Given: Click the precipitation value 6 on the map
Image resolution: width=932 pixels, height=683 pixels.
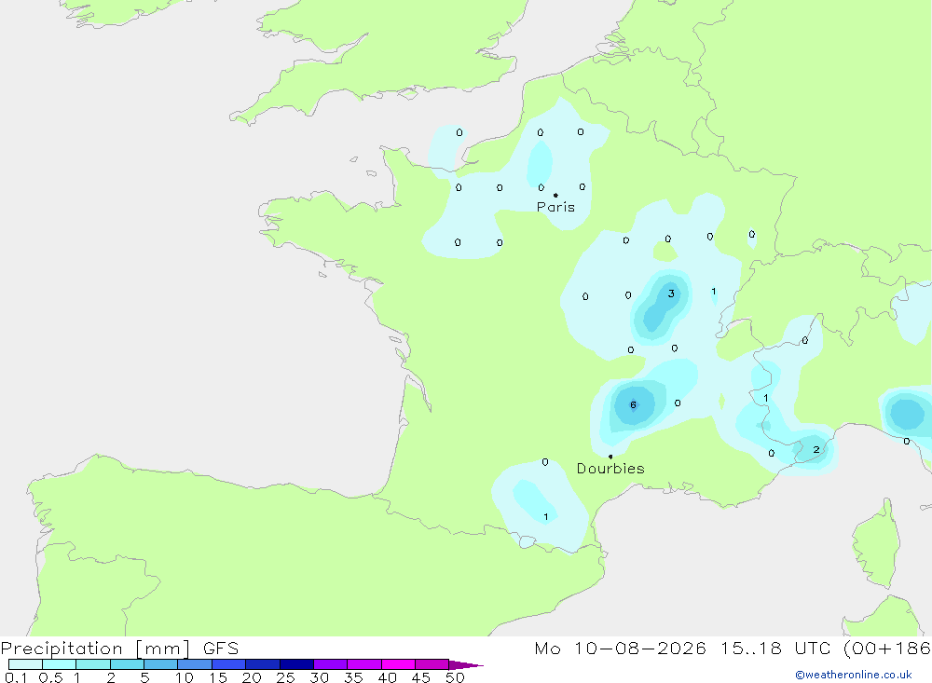Looking at the screenshot, I should [633, 404].
